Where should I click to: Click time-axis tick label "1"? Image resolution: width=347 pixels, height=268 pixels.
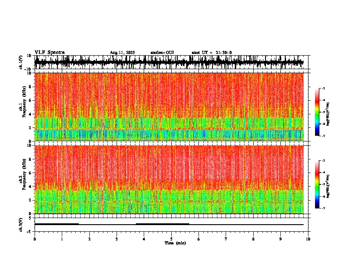point(62,239)
